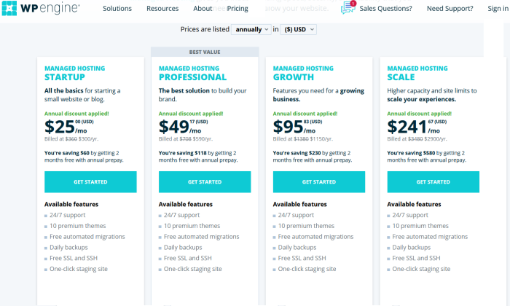Click Get Started on the Growth plan
The width and height of the screenshot is (510, 306).
pos(319,182)
